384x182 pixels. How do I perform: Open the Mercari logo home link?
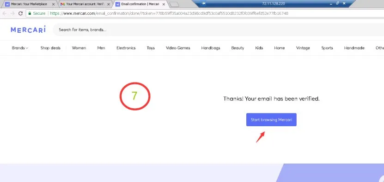28,29
